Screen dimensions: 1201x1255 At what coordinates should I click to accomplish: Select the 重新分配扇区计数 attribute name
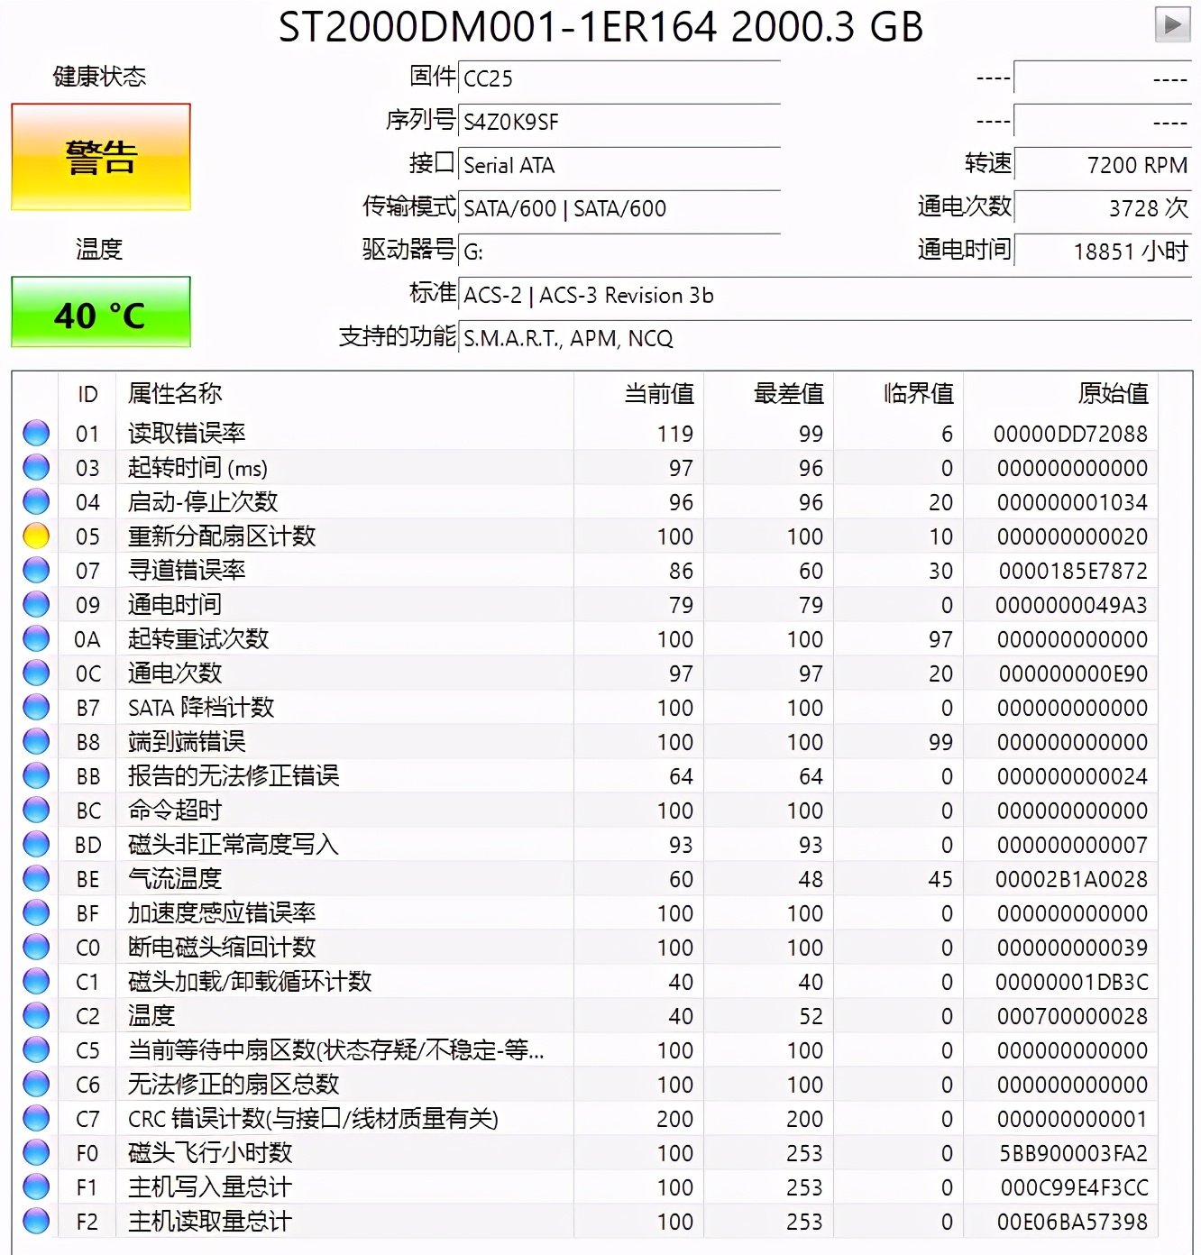[x=222, y=536]
